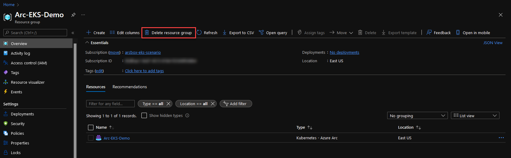The height and width of the screenshot is (158, 511).
Task: Pin the Arc-EKS-Demo resource group
Action: [73, 15]
